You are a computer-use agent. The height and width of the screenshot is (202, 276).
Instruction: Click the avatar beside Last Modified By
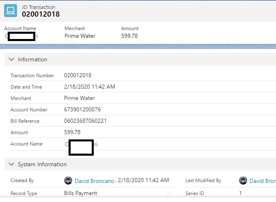243,180
